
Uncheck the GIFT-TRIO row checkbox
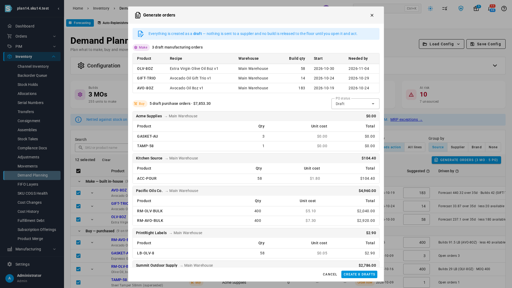tap(78, 206)
